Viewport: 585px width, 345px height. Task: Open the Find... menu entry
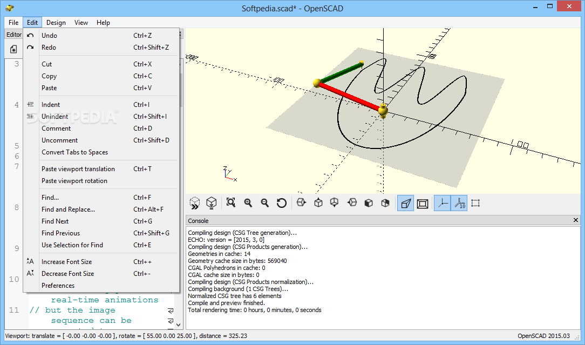click(101, 198)
